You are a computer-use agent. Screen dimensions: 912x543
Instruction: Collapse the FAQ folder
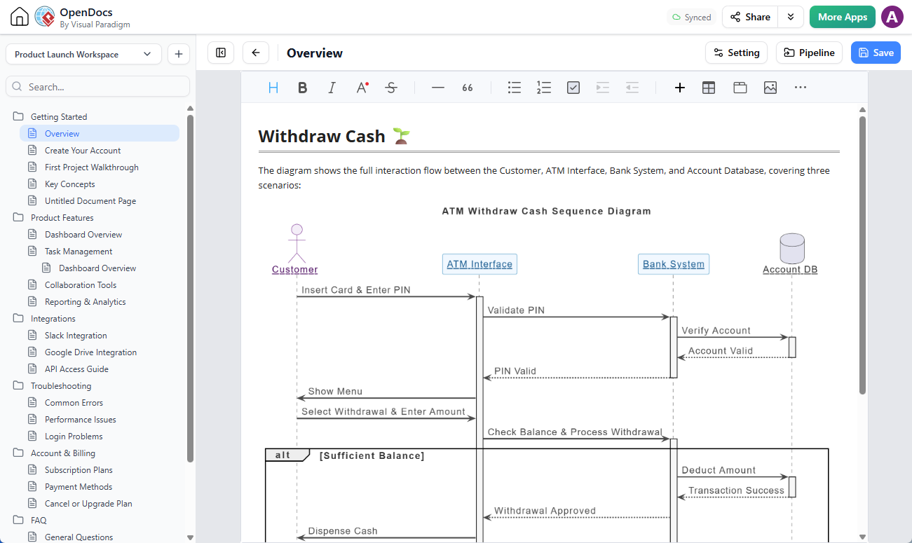18,520
